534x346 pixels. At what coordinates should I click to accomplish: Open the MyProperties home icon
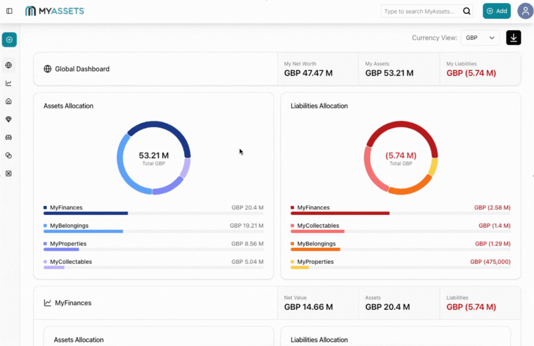click(9, 101)
